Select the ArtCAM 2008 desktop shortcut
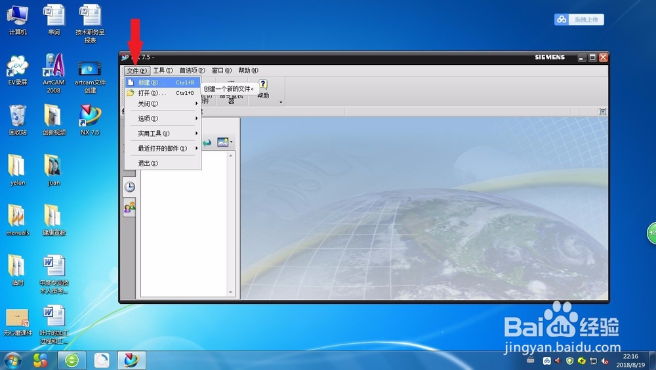This screenshot has width=656, height=370. point(54,73)
